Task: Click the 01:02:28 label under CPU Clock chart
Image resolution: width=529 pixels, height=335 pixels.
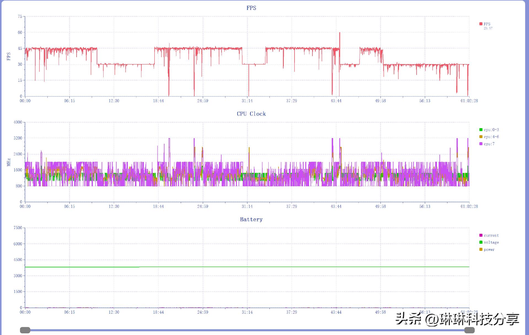Action: (469, 206)
